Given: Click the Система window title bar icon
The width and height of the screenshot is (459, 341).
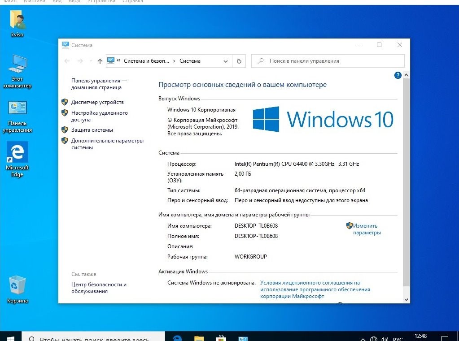Looking at the screenshot, I should coord(65,45).
